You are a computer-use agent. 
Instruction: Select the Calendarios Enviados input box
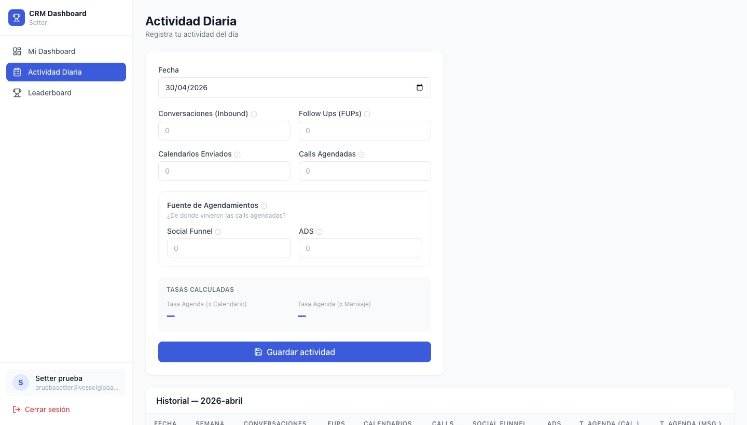(x=224, y=171)
